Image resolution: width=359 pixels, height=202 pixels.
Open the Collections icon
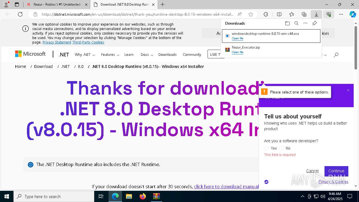coord(304,14)
